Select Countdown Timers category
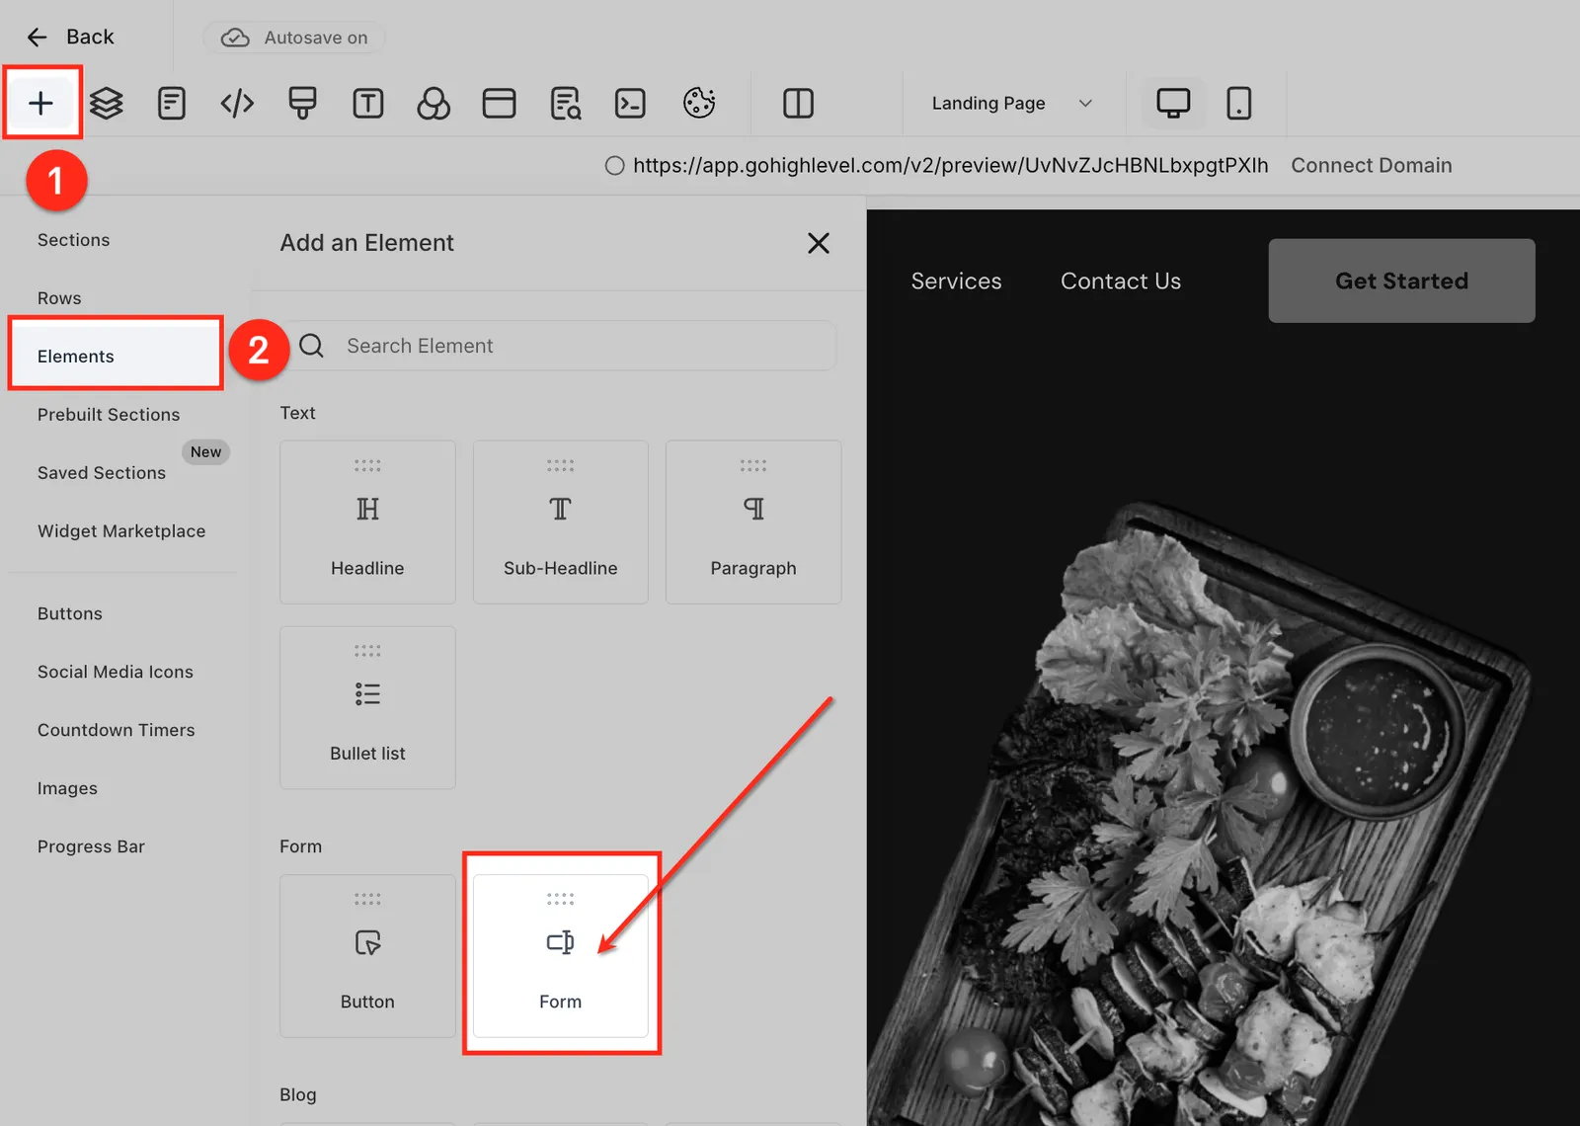The height and width of the screenshot is (1126, 1580). point(117,730)
